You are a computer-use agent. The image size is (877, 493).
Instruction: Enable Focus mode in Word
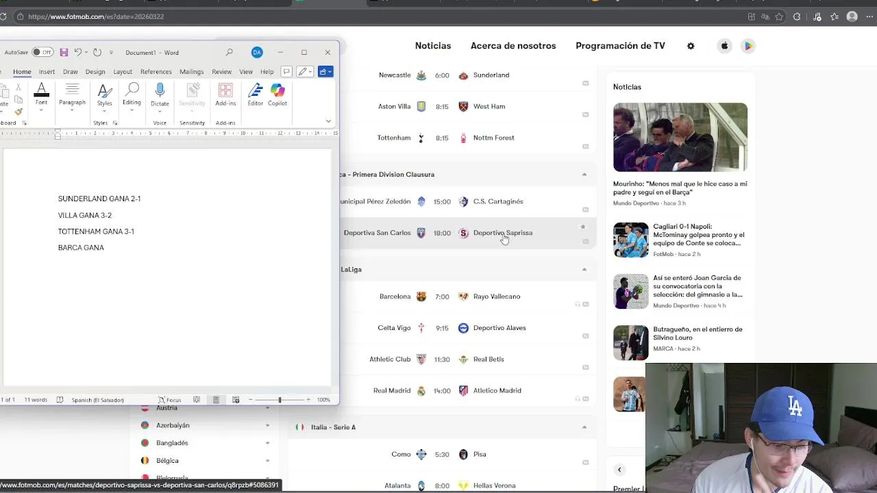(x=170, y=400)
